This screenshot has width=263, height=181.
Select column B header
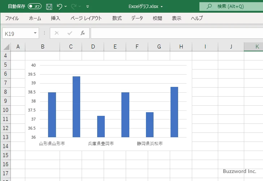[x=43, y=47]
